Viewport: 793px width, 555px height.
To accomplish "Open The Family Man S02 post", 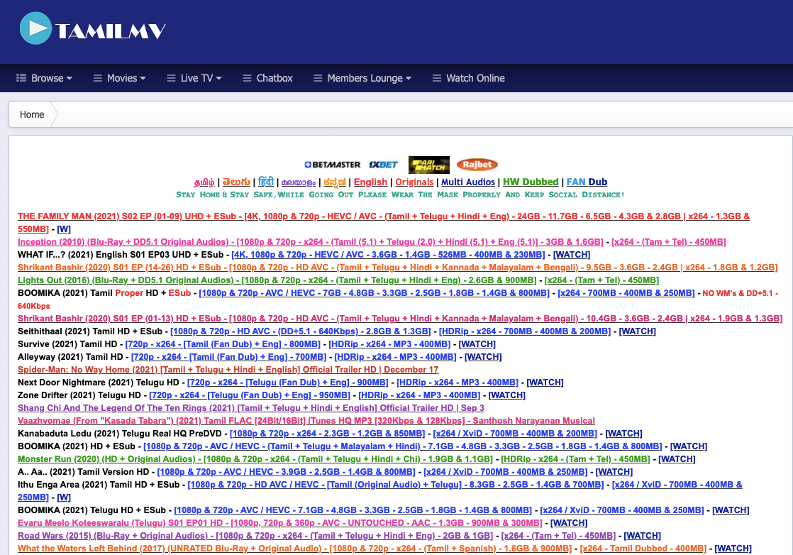I will [x=383, y=223].
